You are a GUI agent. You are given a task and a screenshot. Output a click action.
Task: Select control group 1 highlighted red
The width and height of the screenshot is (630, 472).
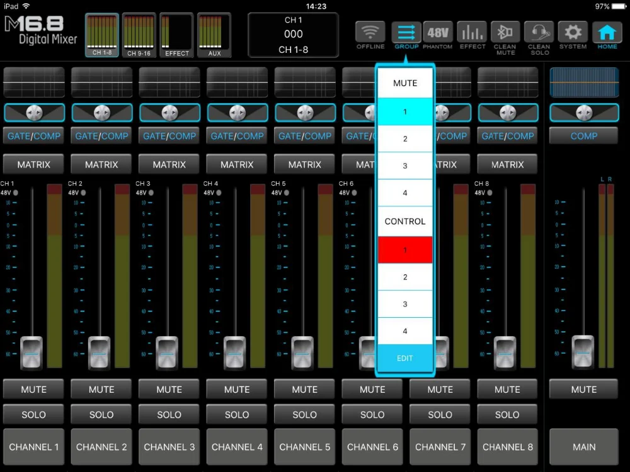[x=405, y=250]
